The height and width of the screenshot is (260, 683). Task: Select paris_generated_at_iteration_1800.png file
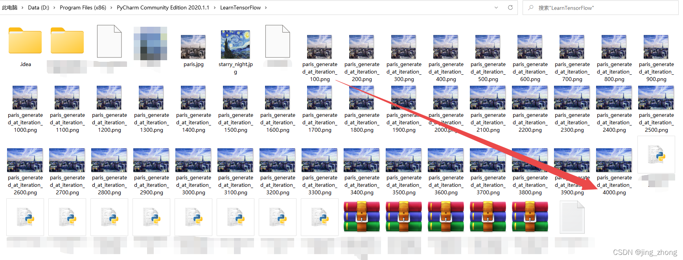[362, 109]
